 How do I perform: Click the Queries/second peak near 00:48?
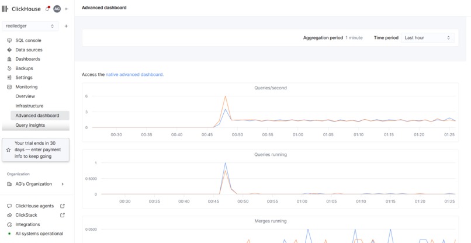click(226, 96)
